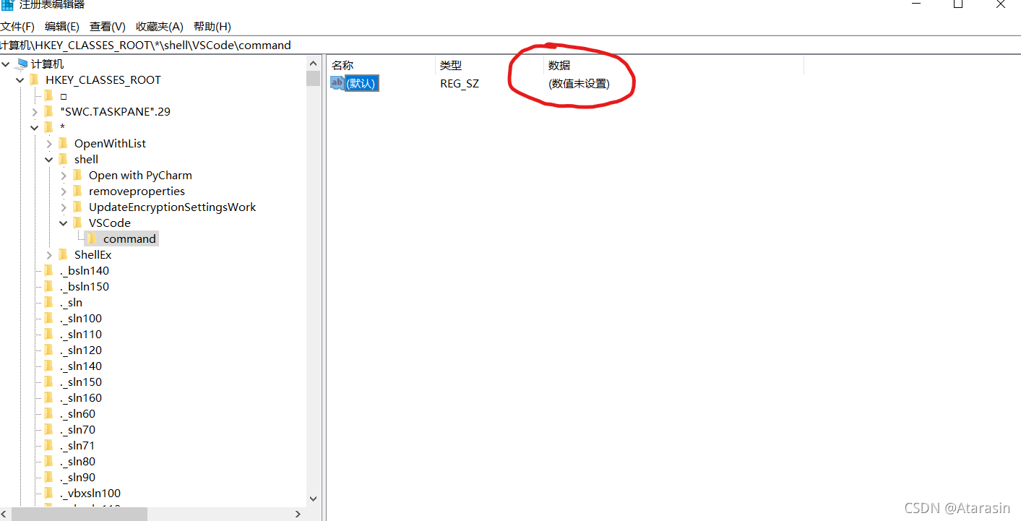
Task: Click tree horizontal scrollbar right arrow
Action: 298,514
